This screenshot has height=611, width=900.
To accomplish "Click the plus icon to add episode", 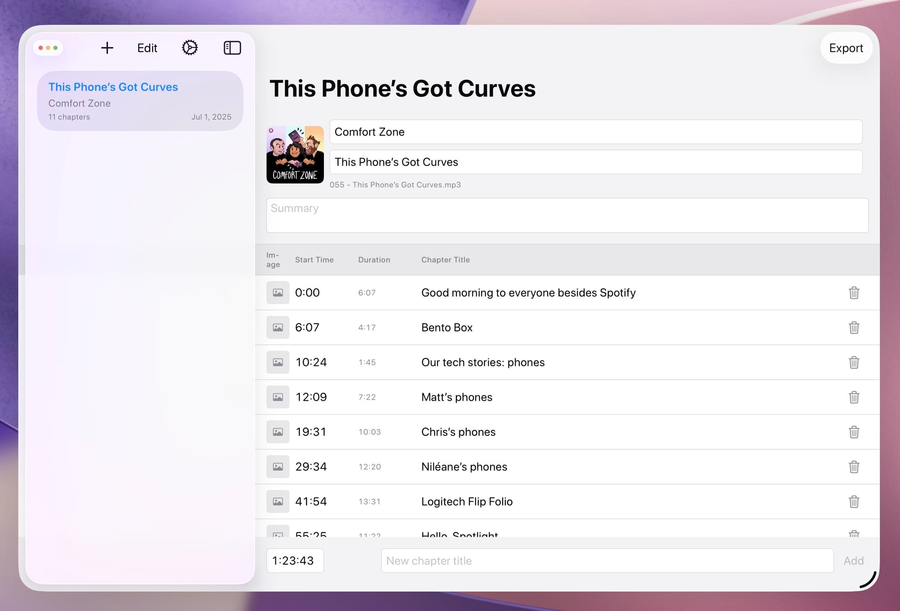I will pos(107,48).
